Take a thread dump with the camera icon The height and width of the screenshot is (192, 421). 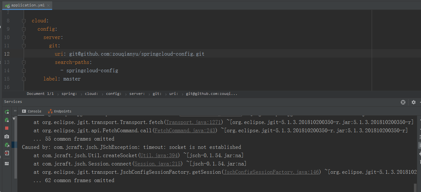click(7, 136)
